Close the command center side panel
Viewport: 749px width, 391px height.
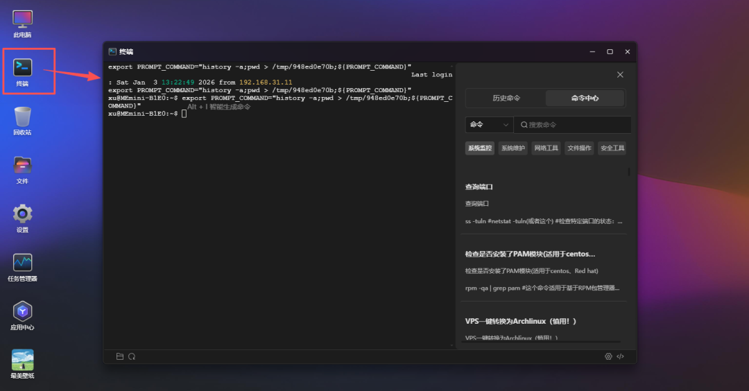click(620, 75)
